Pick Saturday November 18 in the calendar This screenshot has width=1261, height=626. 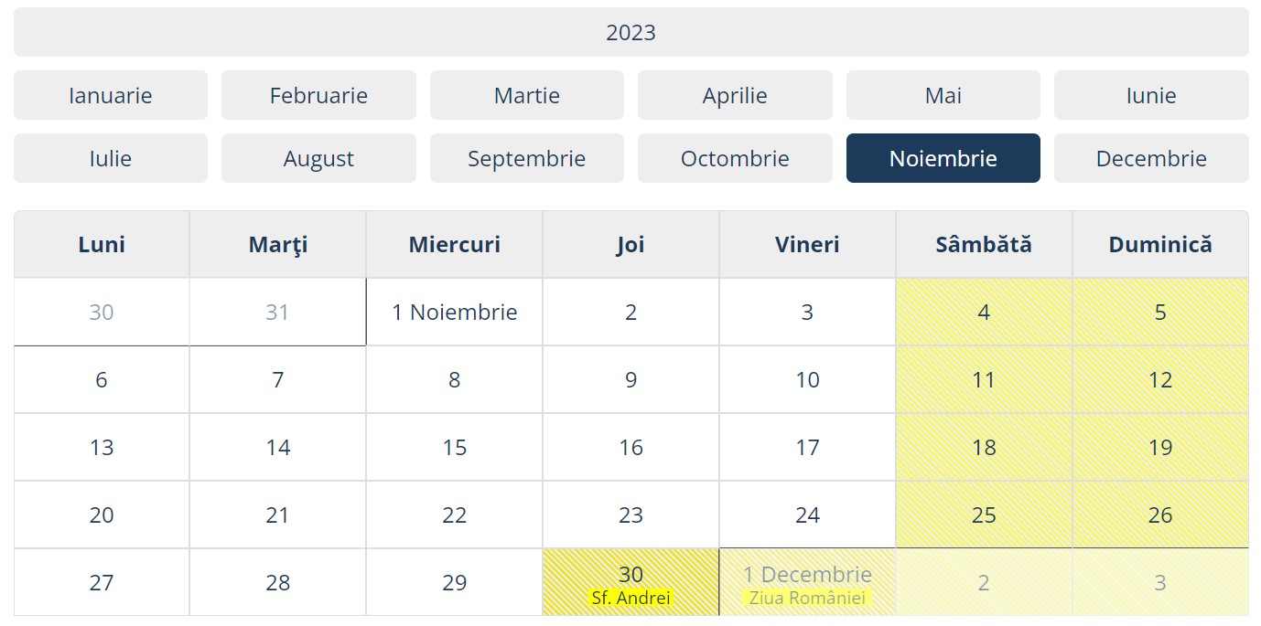tap(984, 448)
